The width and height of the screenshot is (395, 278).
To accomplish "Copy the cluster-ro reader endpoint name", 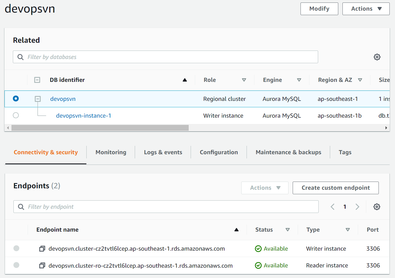I will (x=42, y=265).
